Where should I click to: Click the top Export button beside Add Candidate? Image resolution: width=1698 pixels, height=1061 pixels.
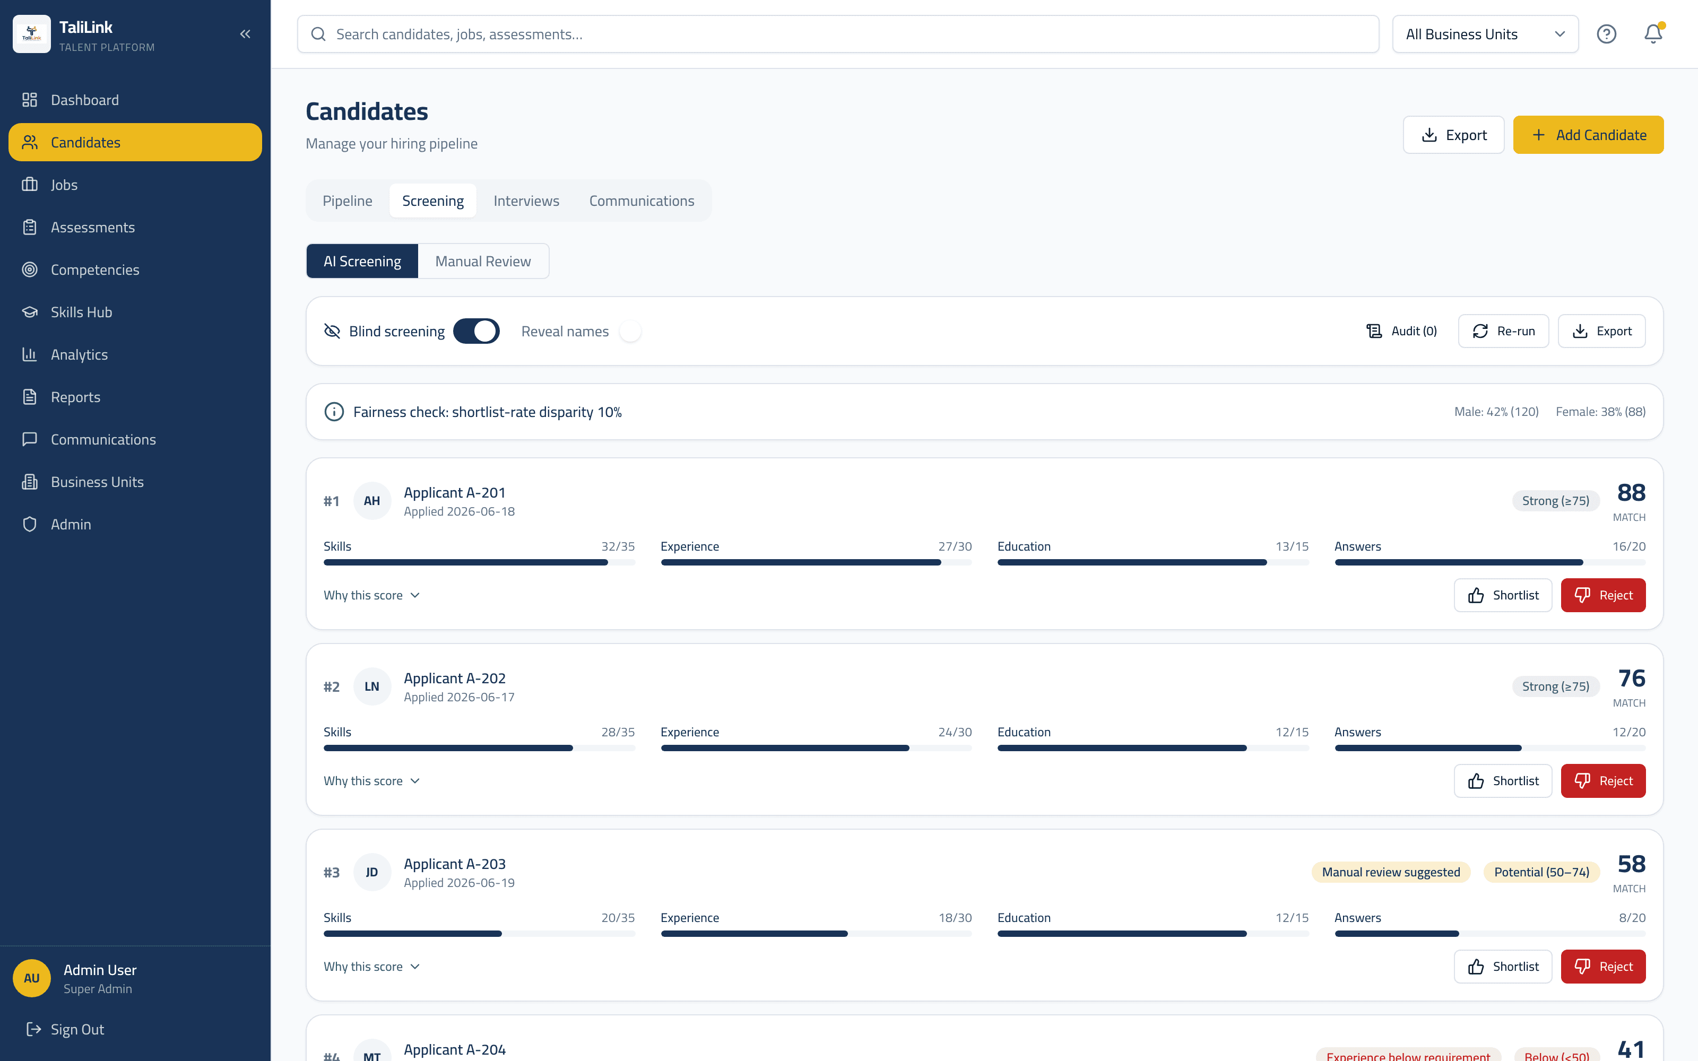(1453, 135)
